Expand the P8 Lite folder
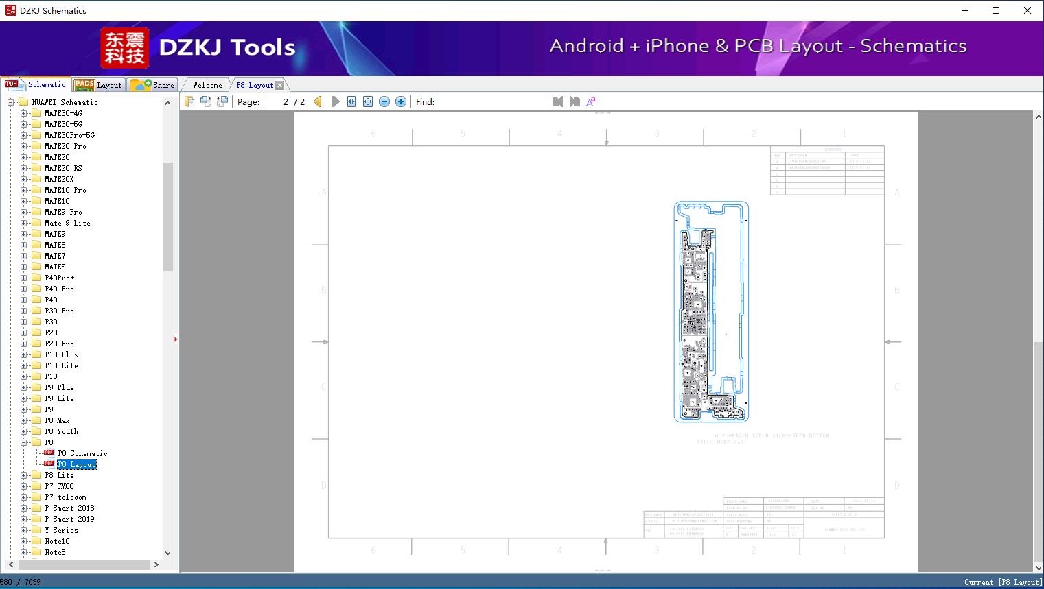This screenshot has width=1044, height=589. tap(23, 475)
